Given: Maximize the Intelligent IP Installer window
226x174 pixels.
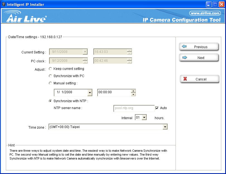Looking at the screenshot, I should [215, 4].
